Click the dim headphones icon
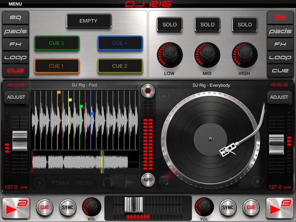 click(108, 183)
